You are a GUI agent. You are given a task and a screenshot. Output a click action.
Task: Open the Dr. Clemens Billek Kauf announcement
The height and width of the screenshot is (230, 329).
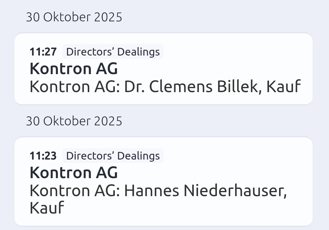pyautogui.click(x=165, y=87)
